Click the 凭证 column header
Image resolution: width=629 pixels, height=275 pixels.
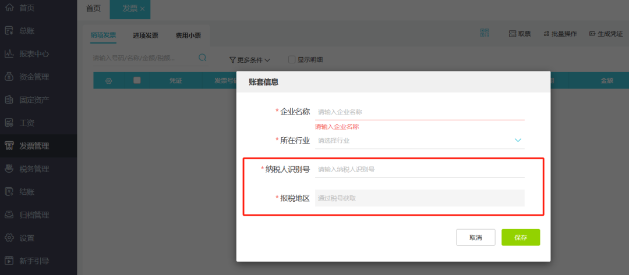tap(176, 81)
